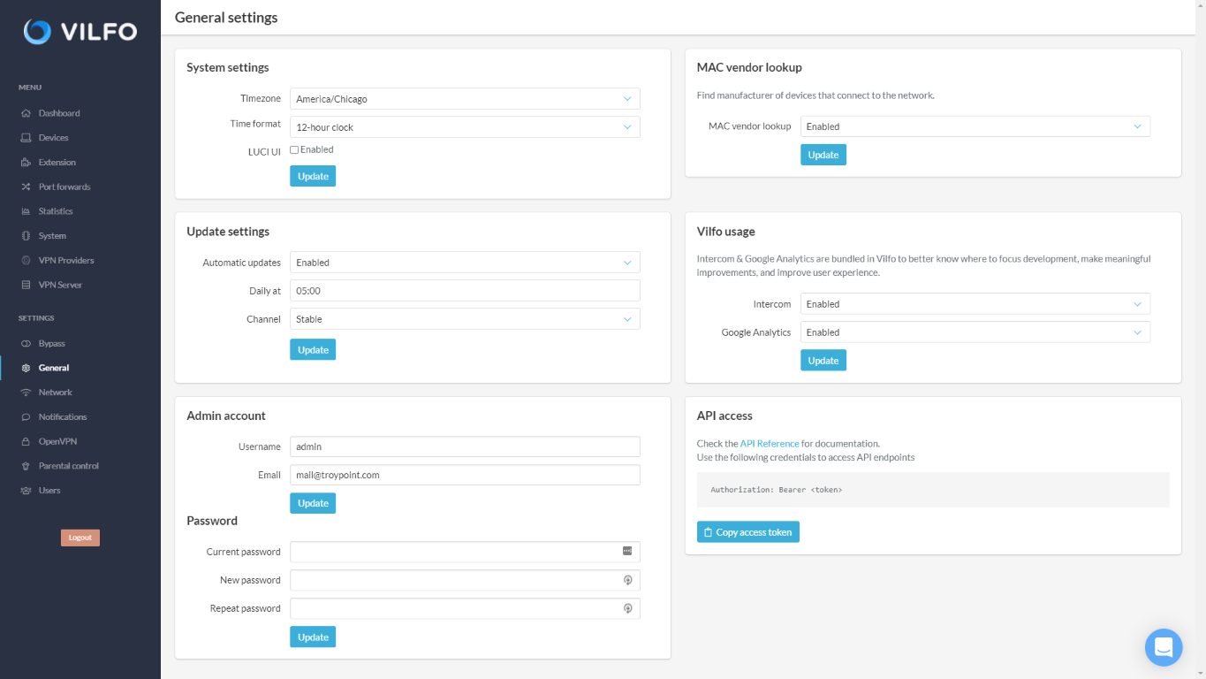Click the Devices monitor icon
Screen dimensions: 1206x679
[x=26, y=138]
